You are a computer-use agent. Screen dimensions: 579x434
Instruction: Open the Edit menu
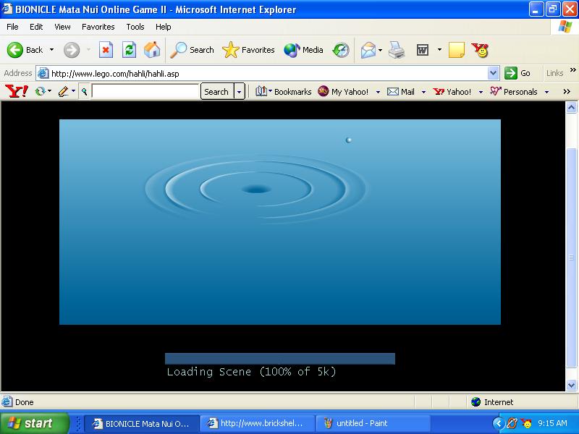pyautogui.click(x=36, y=27)
